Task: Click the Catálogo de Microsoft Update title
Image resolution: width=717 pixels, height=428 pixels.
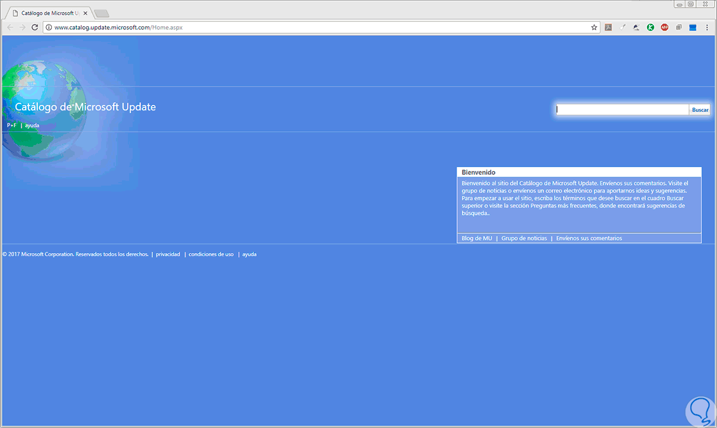Action: [x=85, y=107]
